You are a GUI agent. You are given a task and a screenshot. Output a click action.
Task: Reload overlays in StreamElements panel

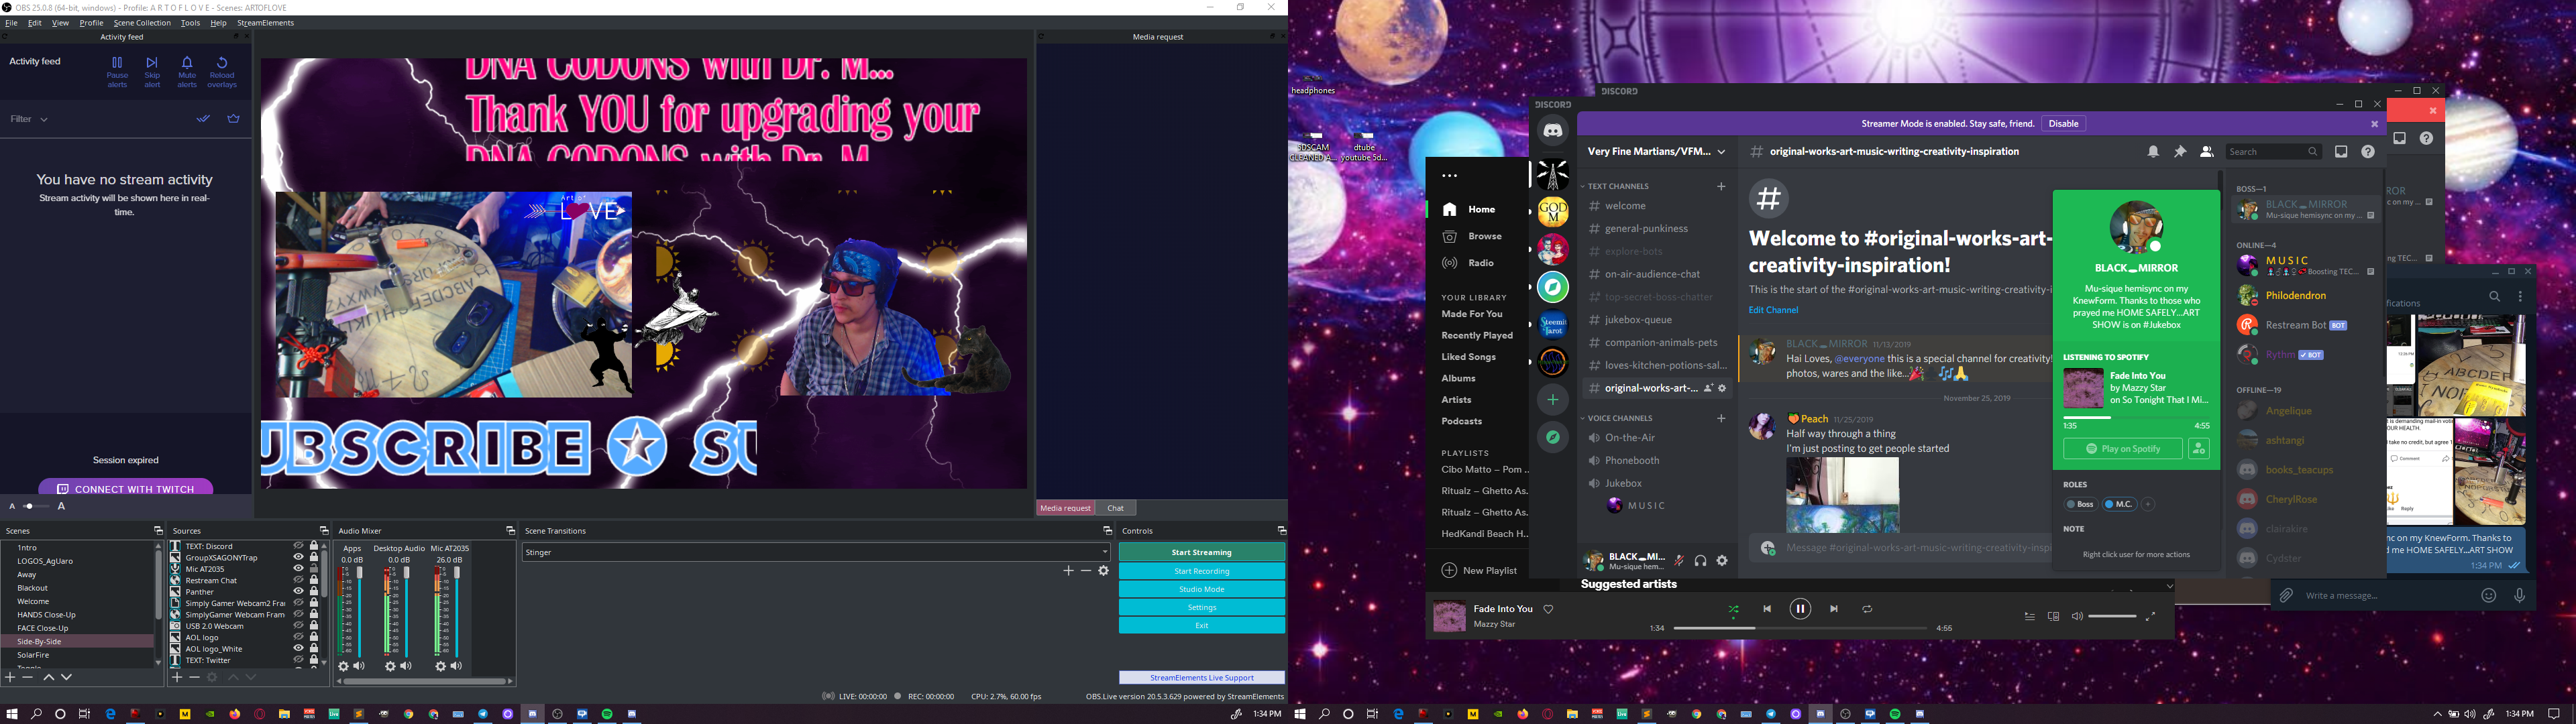point(222,72)
